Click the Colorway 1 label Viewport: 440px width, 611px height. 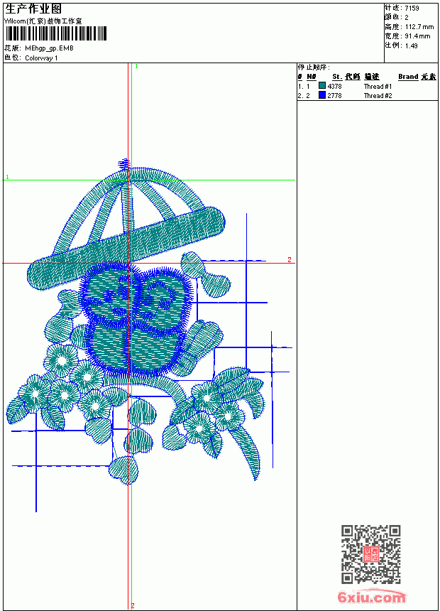41,58
